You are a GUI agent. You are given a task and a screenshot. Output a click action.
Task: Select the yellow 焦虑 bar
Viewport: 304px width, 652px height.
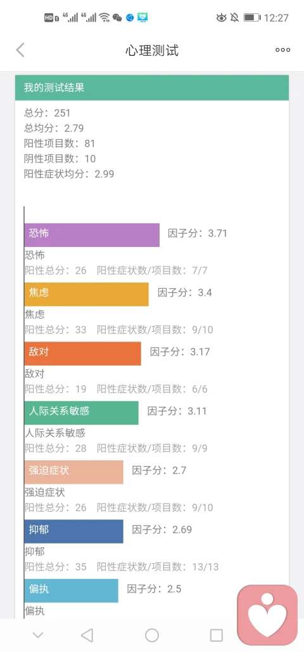coord(86,295)
